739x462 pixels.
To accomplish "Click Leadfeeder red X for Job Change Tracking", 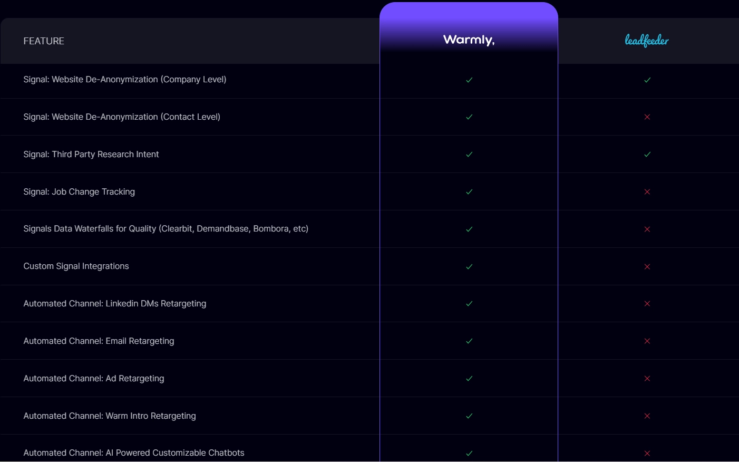I will [x=647, y=192].
